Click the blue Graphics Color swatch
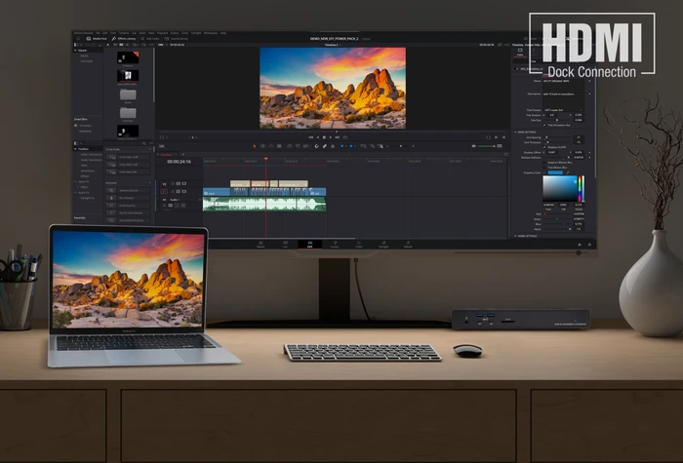This screenshot has width=683, height=463. (x=555, y=173)
